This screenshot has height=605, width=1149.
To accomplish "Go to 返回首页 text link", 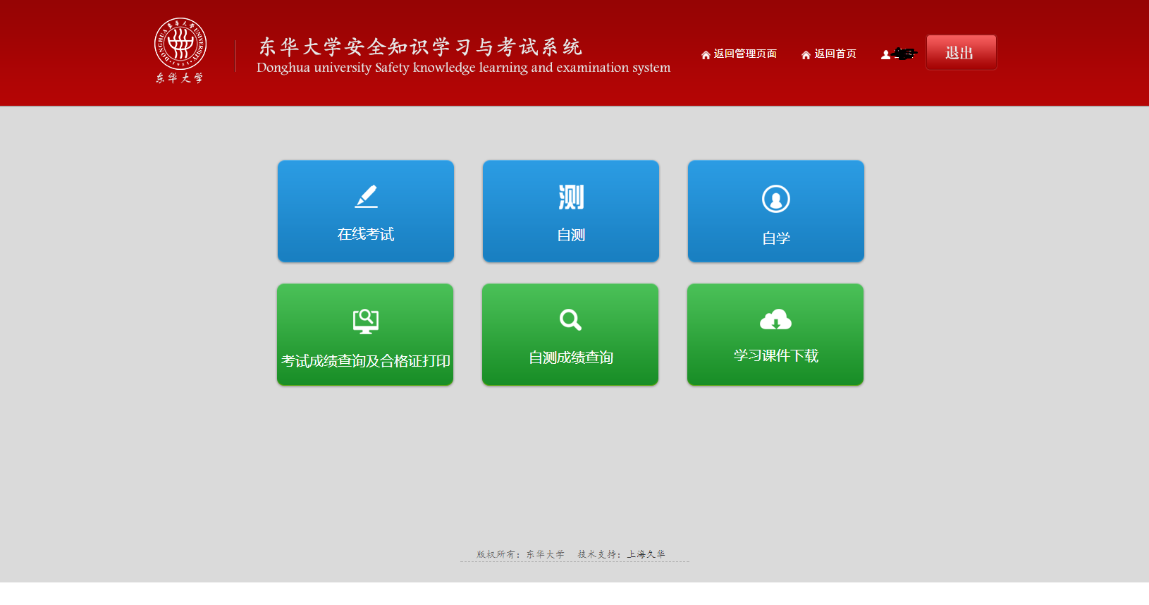I will [x=835, y=54].
